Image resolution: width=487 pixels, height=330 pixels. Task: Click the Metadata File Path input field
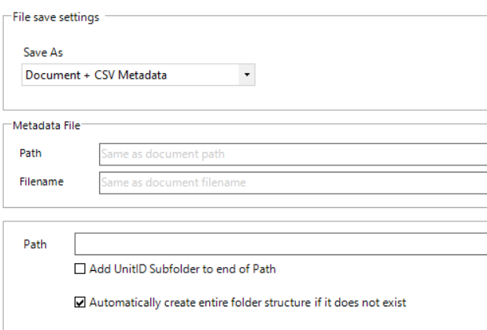(x=293, y=154)
